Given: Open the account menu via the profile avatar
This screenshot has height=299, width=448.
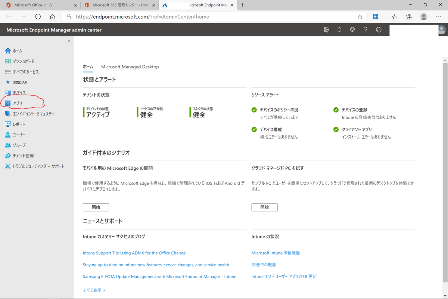Looking at the screenshot, I should coord(442,30).
